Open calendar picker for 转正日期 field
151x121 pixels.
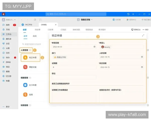[142, 67]
